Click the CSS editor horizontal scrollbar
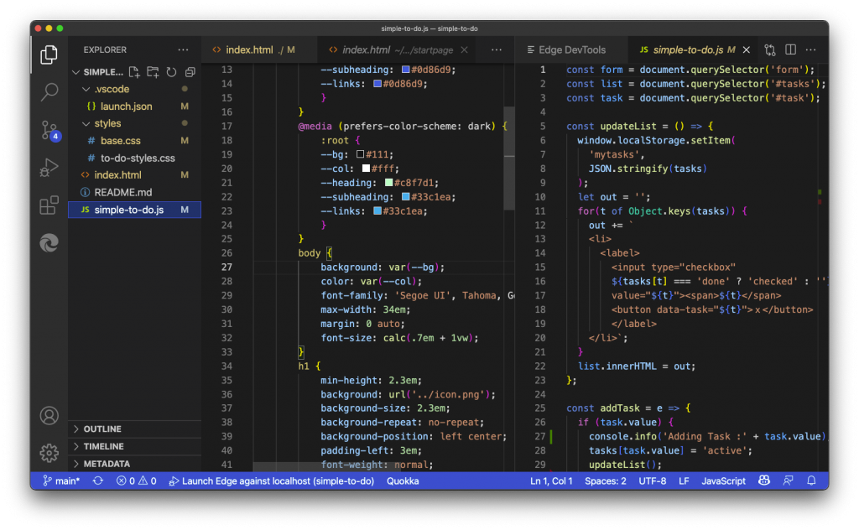 tap(329, 466)
